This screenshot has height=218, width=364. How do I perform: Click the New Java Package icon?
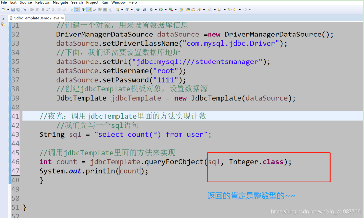tap(182, 10)
